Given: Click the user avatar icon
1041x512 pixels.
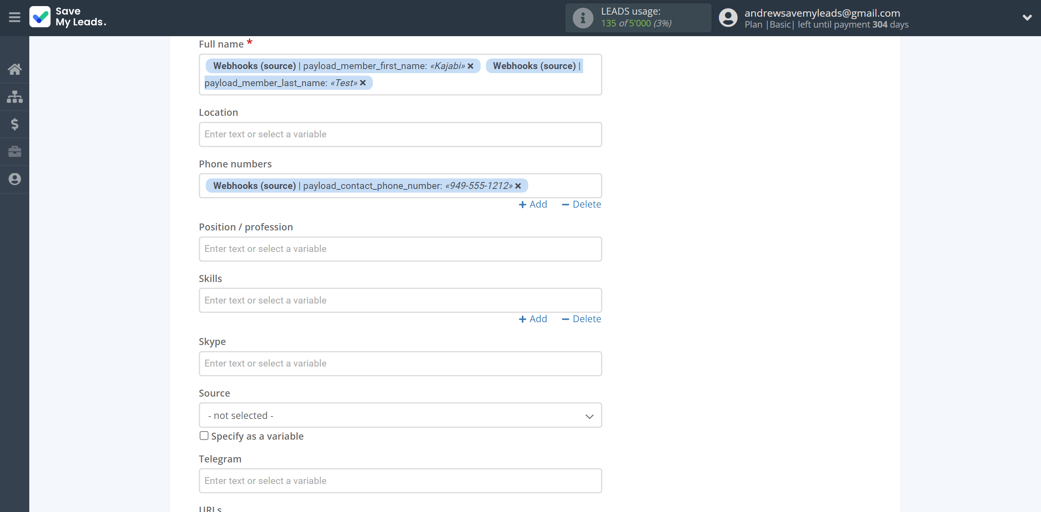Looking at the screenshot, I should coord(728,18).
